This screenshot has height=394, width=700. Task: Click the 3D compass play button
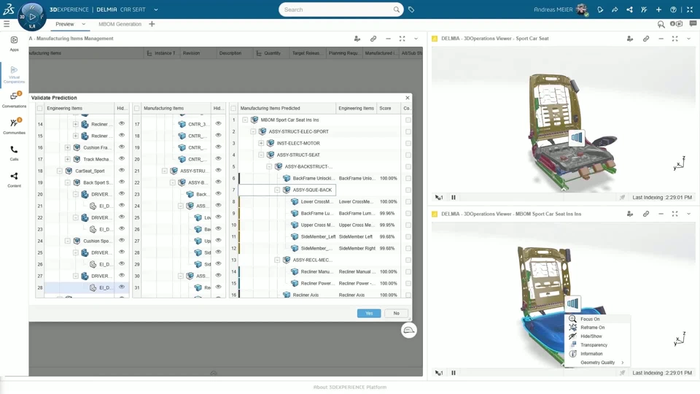tap(32, 17)
